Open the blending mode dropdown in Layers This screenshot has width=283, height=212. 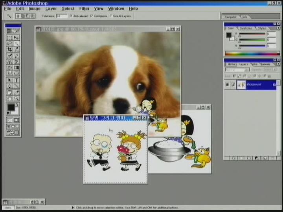coord(237,69)
